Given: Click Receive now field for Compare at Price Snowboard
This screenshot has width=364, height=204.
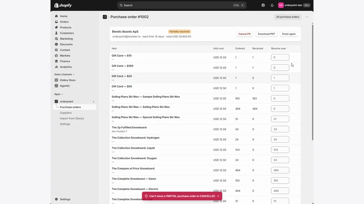Looking at the screenshot, I should (280, 170).
